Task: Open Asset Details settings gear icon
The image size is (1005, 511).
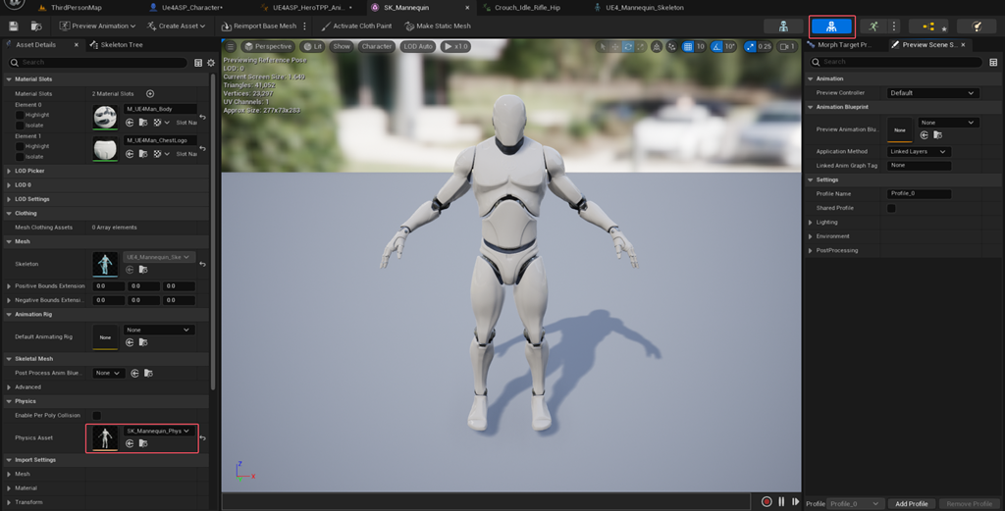Action: (x=211, y=63)
